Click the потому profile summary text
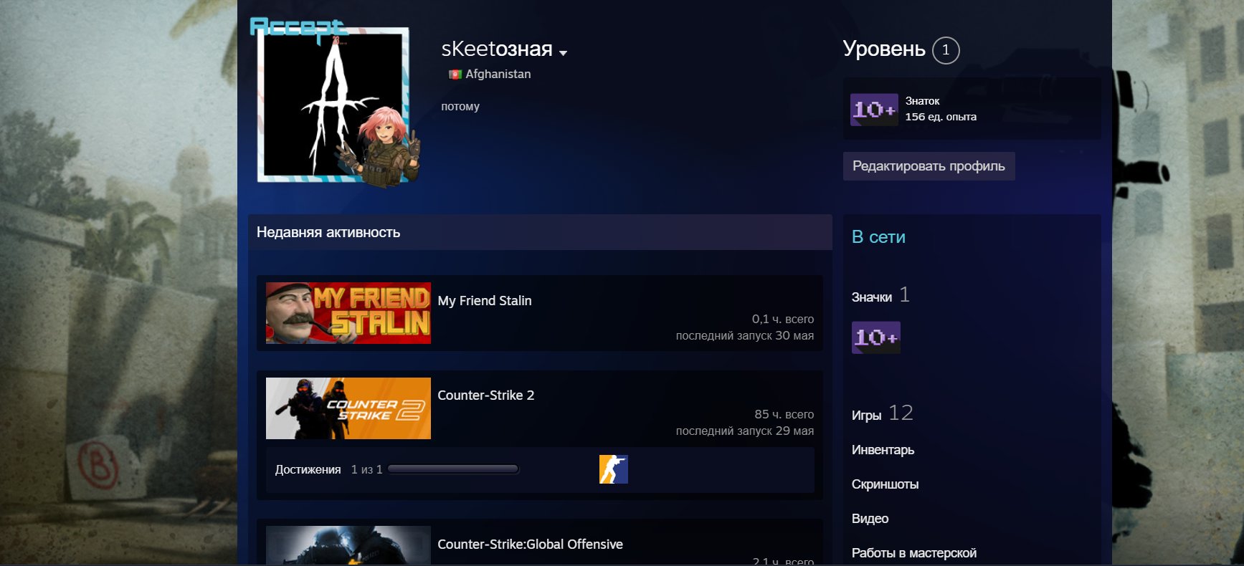 (460, 107)
